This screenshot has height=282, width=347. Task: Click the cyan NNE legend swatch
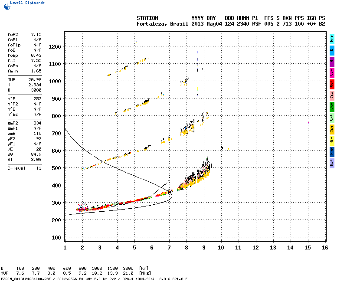click(x=332, y=39)
